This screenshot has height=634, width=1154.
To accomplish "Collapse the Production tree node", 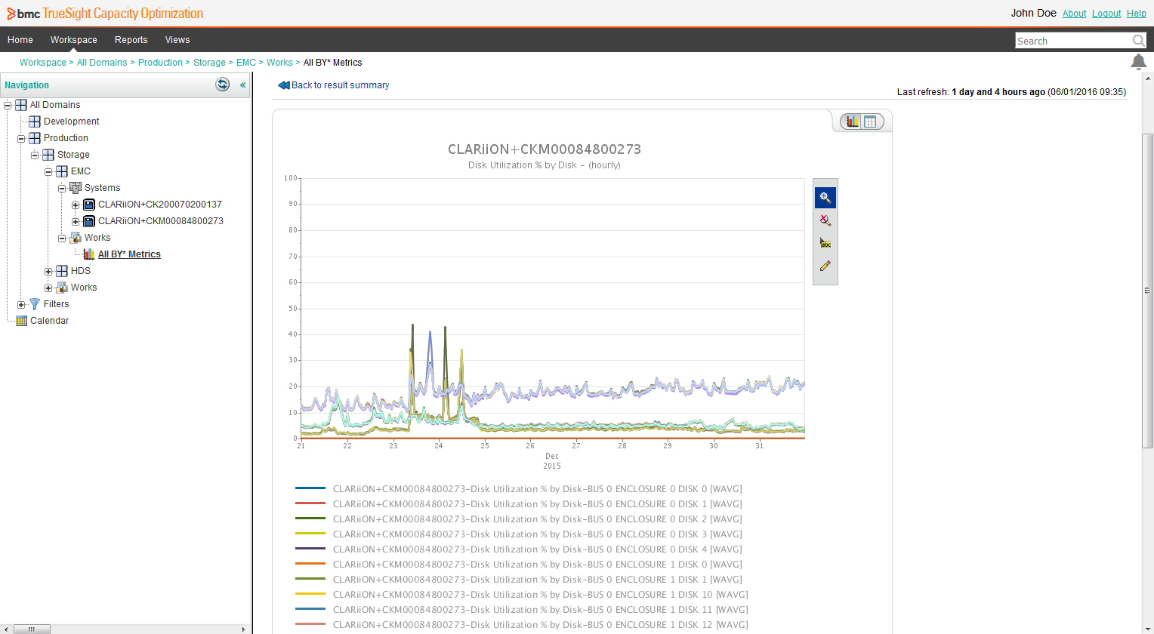I will (21, 139).
